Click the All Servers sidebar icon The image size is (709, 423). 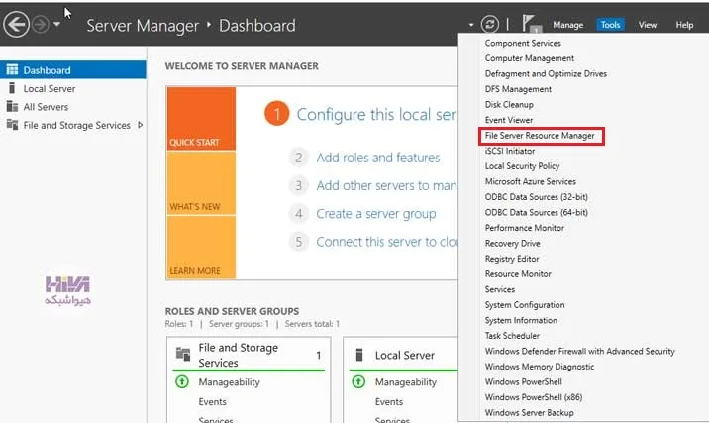tap(12, 106)
